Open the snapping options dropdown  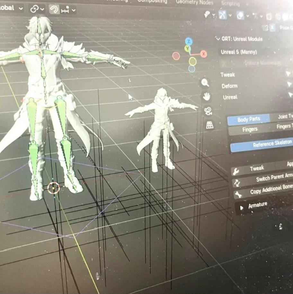pyautogui.click(x=68, y=10)
